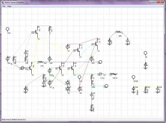Viewport: 166px width, 123px height.
Task: Select the vee port circle on the vee rail
Action: pos(100,62)
